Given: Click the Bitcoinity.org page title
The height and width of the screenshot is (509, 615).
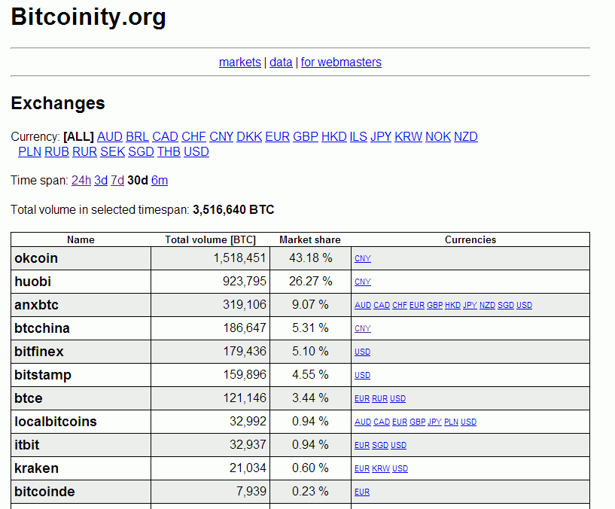Looking at the screenshot, I should tap(88, 17).
